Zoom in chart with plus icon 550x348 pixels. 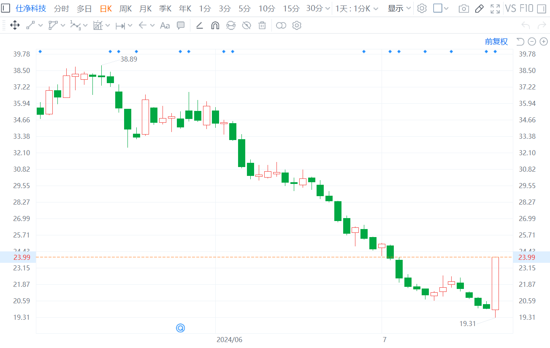[x=544, y=41]
